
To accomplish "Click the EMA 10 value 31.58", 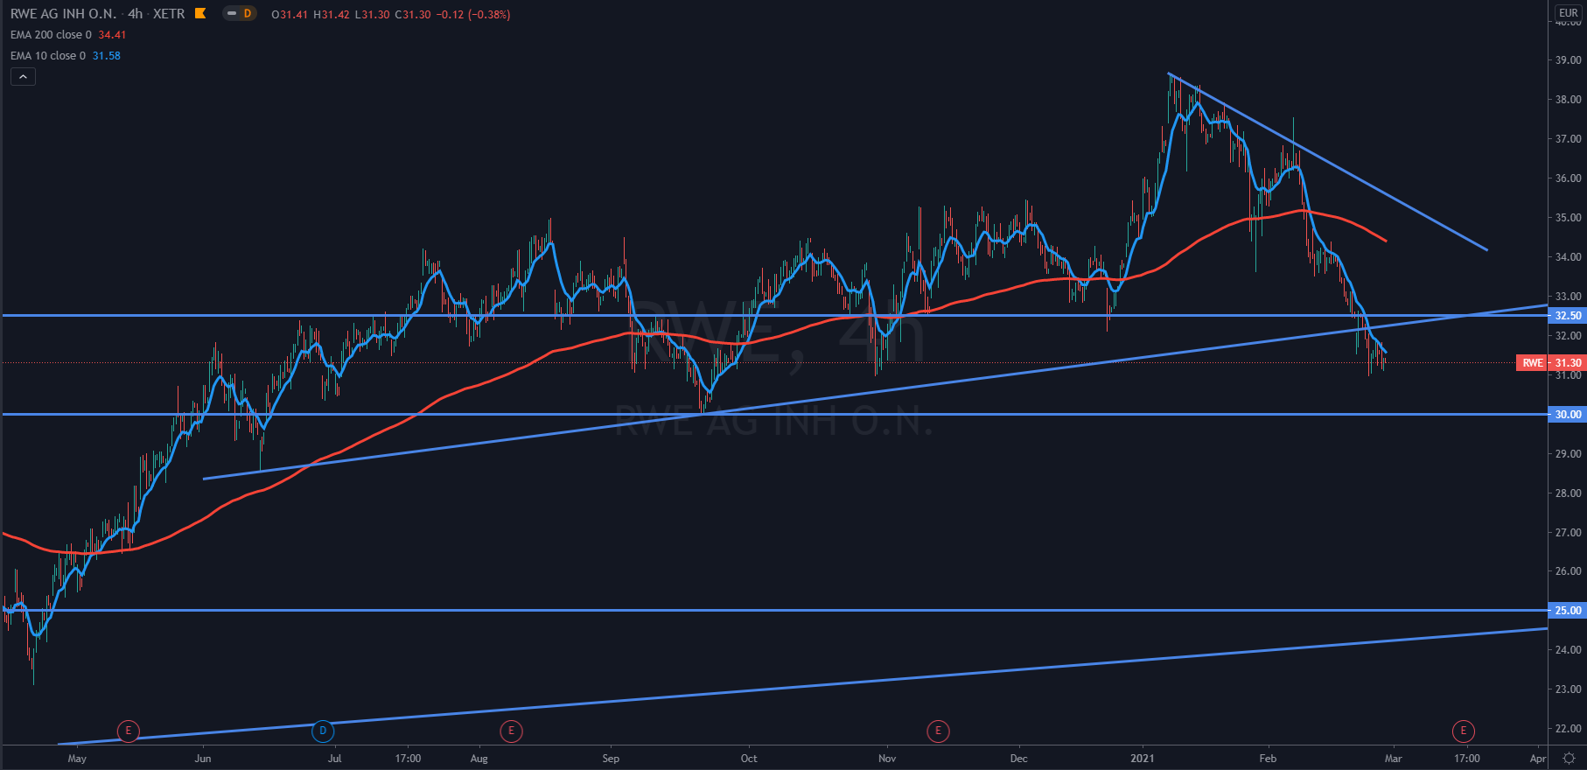I will (107, 56).
